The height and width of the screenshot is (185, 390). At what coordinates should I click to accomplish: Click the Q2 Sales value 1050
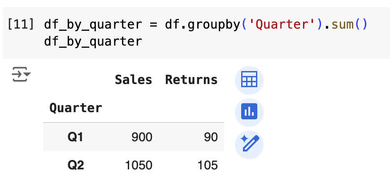tap(138, 165)
